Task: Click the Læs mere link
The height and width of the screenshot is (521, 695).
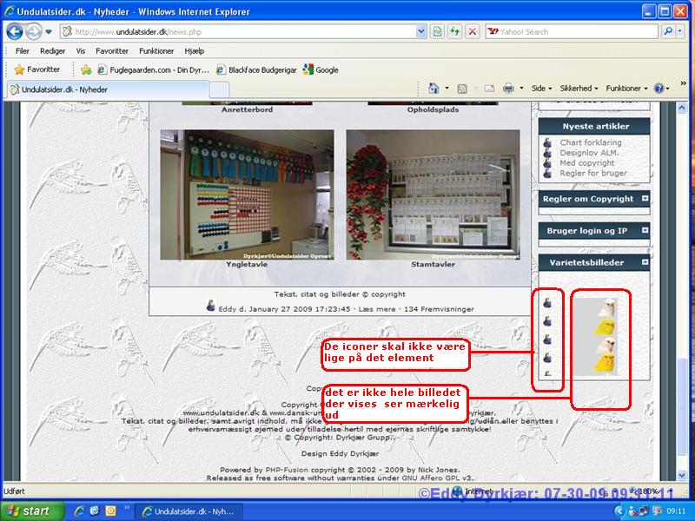Action: coord(377,309)
